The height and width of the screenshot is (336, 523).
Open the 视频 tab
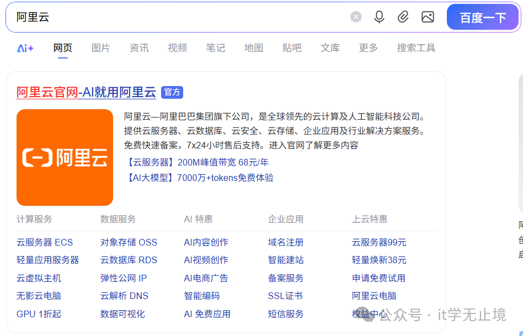(177, 48)
